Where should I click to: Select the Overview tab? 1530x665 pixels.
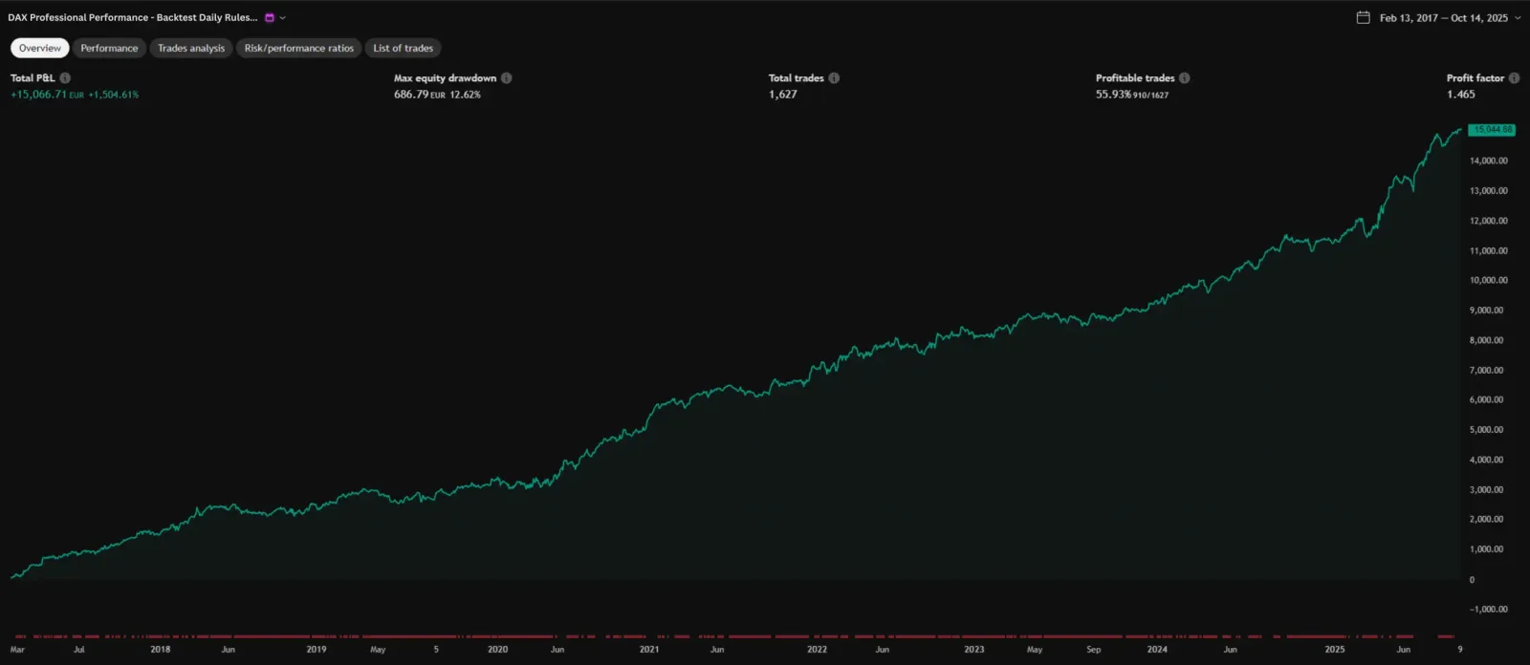(40, 48)
